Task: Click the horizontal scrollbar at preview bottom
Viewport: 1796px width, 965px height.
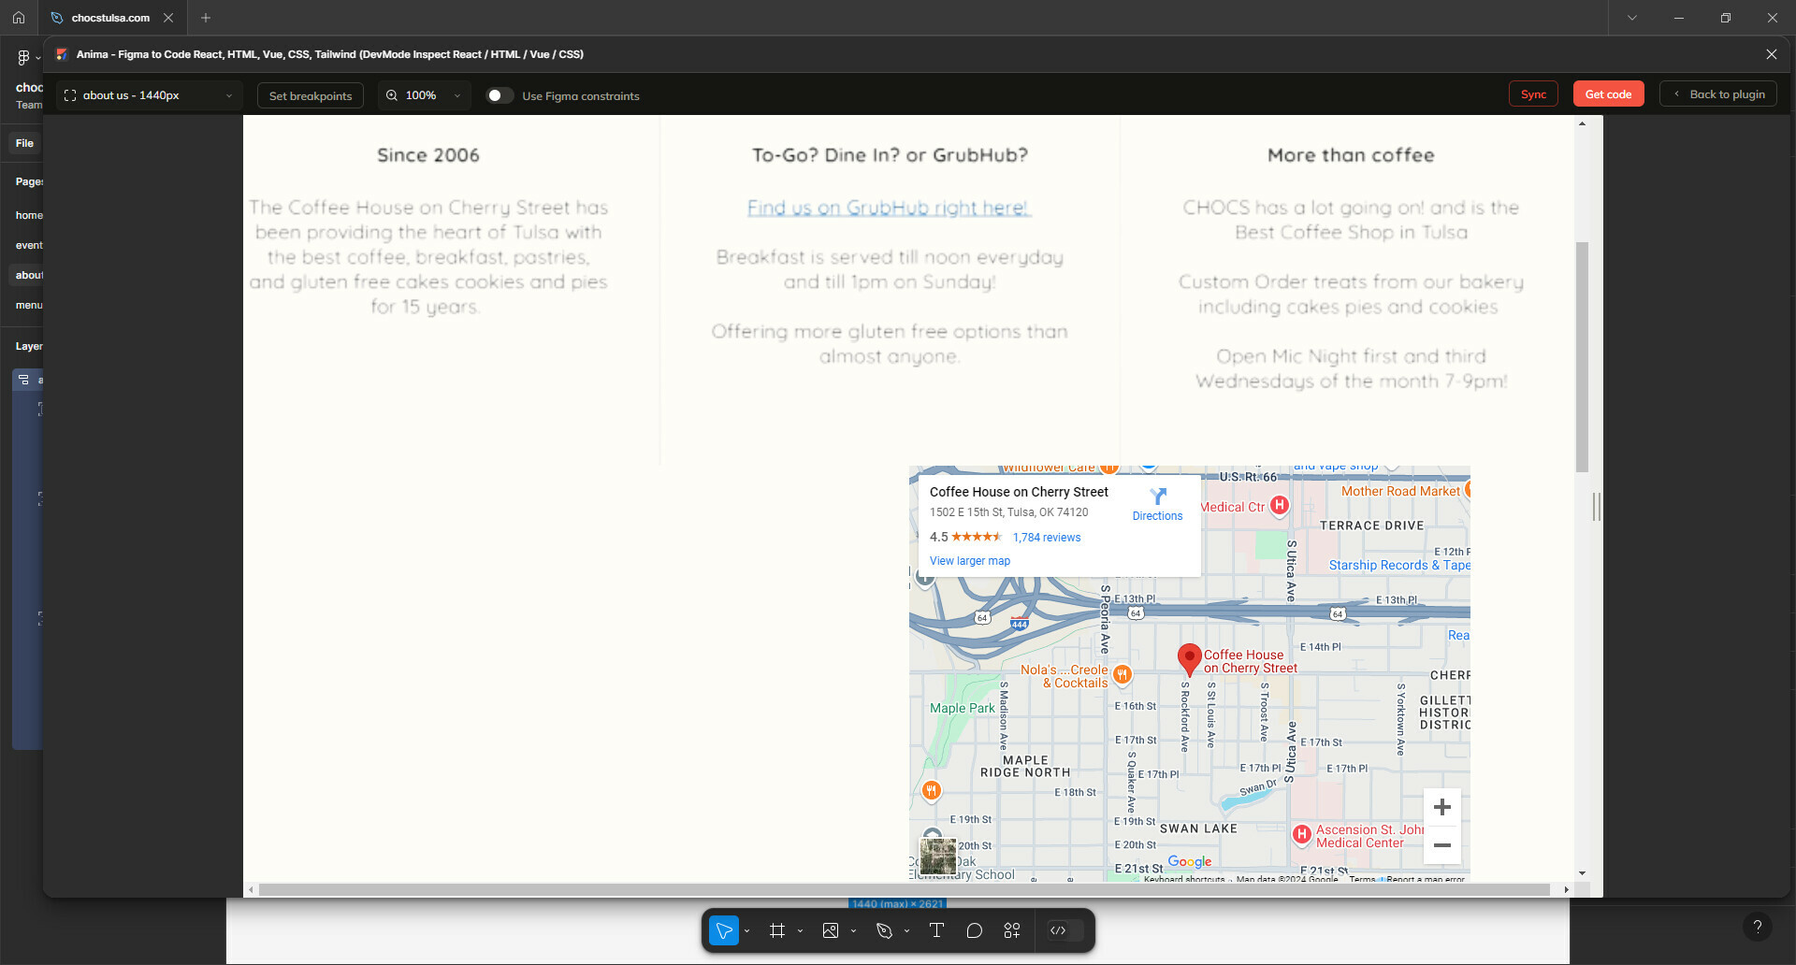Action: click(905, 890)
